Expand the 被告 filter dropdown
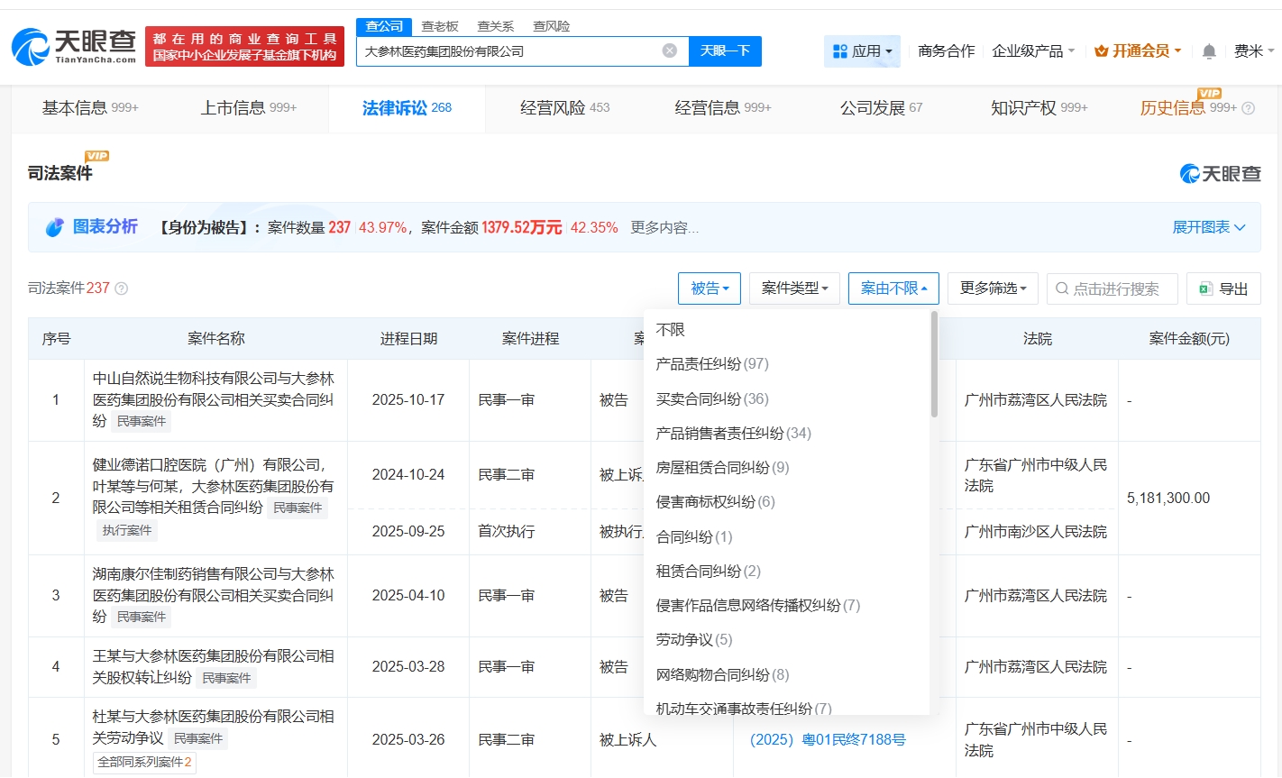This screenshot has height=778, width=1282. pos(709,288)
